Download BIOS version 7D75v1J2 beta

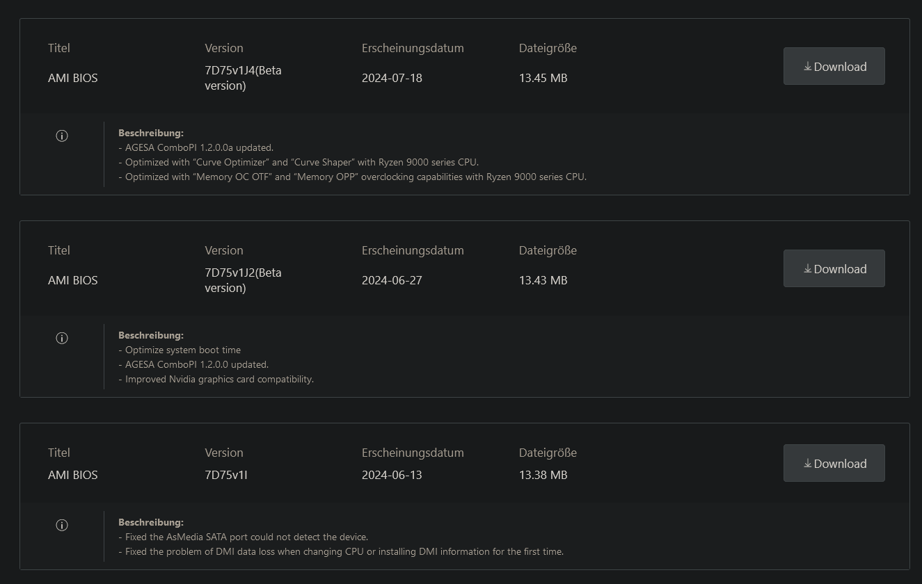(834, 269)
